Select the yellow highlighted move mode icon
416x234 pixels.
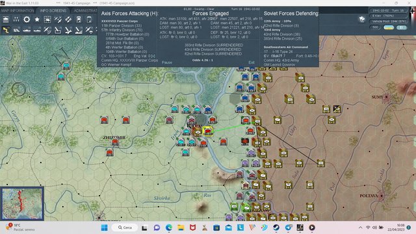pos(6,31)
